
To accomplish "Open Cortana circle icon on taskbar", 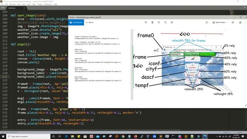I will point(53,136).
